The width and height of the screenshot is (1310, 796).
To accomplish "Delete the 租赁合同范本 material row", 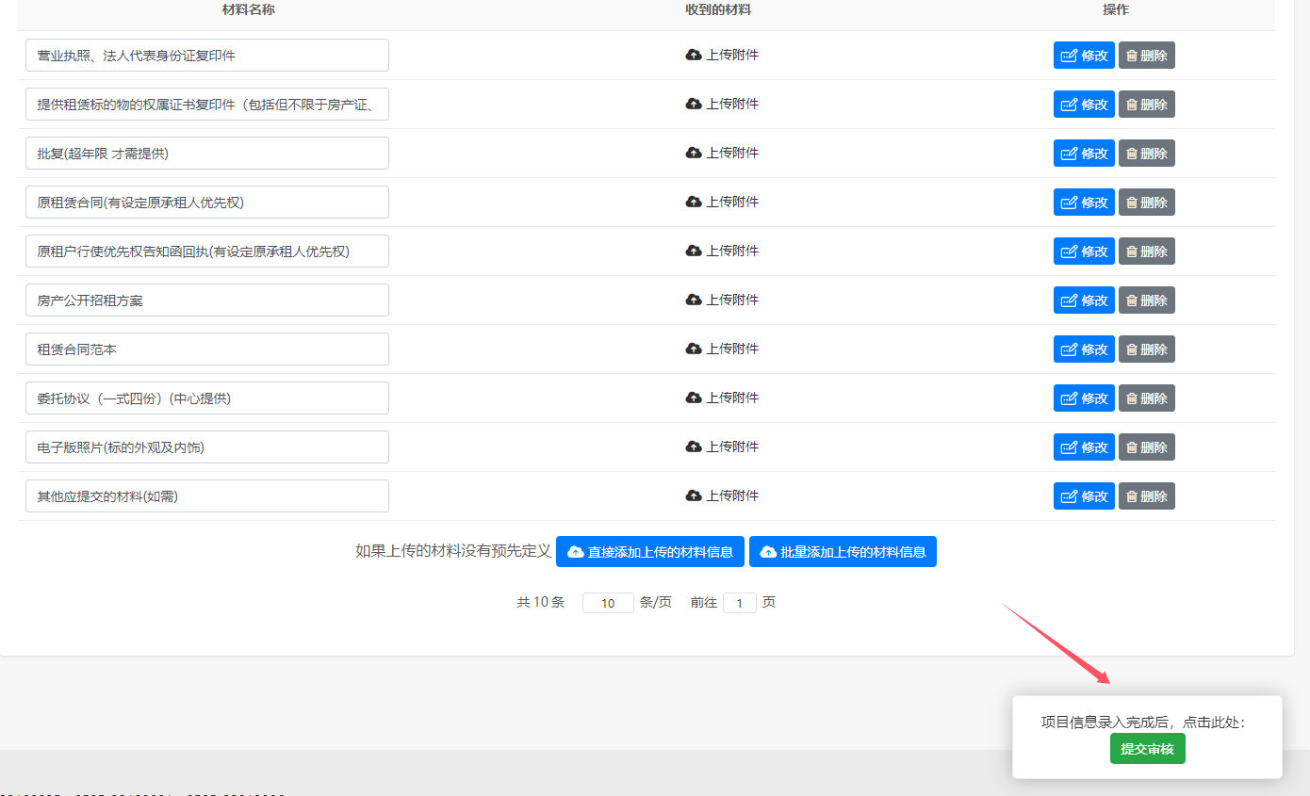I will [1147, 349].
